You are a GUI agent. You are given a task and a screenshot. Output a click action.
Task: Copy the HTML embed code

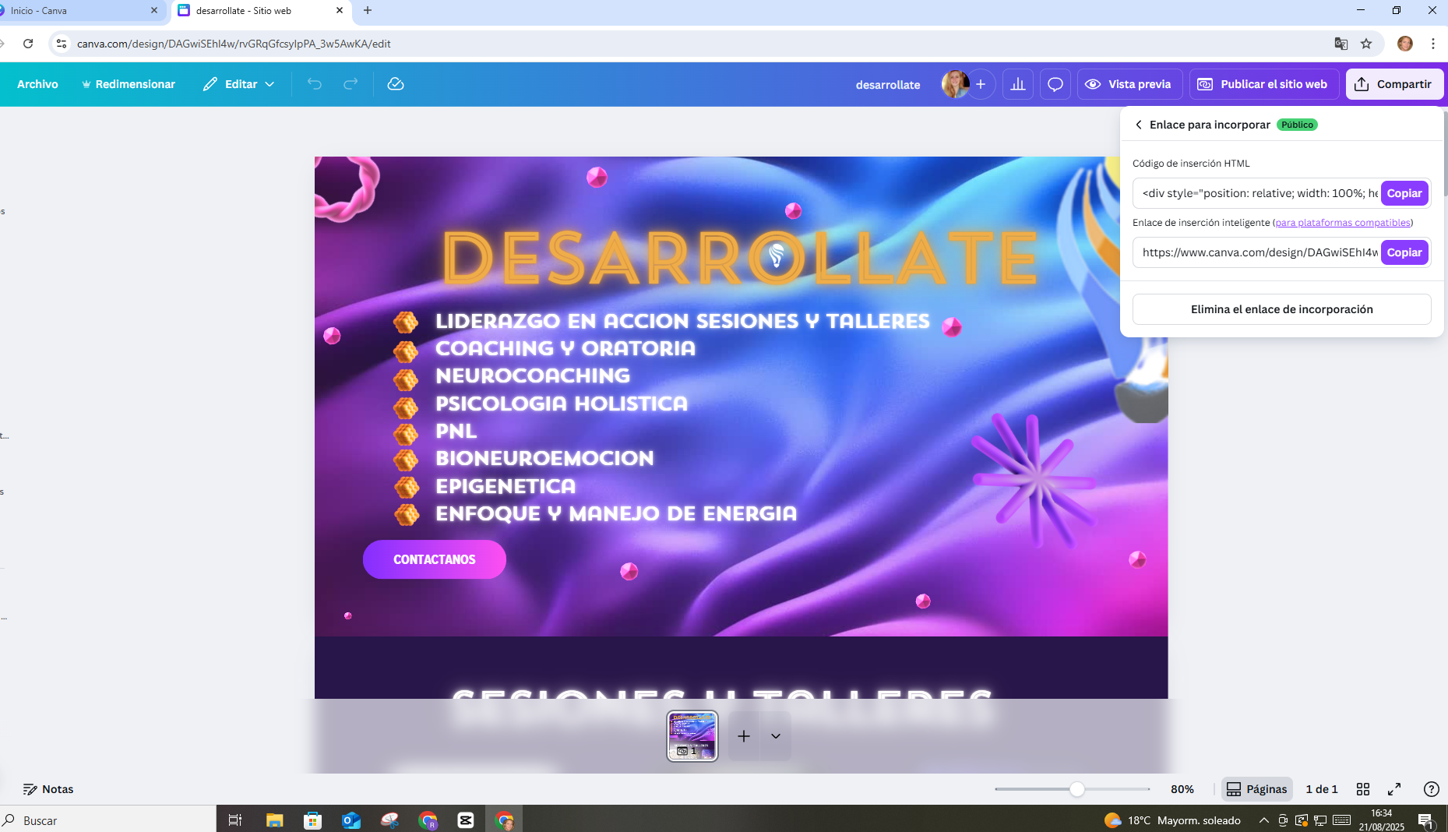(1404, 193)
